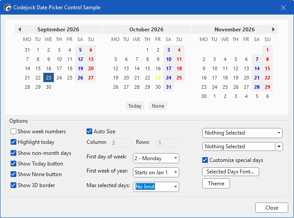Select Friday October 9

158,59
